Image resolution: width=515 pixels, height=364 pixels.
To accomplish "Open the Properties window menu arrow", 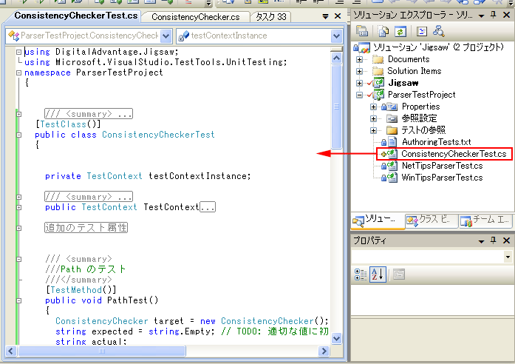I will point(481,241).
